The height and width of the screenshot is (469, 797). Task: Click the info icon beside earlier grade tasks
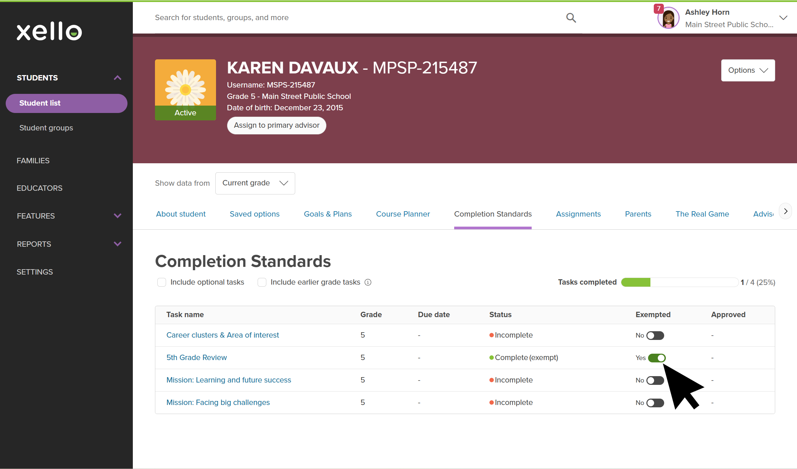pos(368,282)
